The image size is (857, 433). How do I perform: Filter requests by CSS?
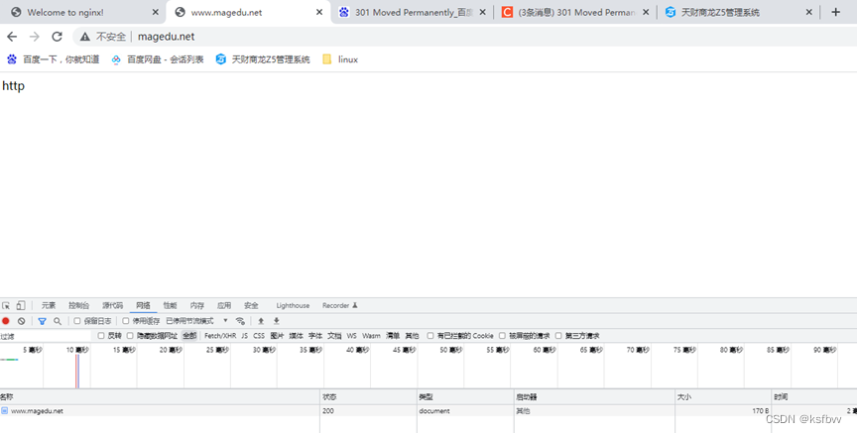coord(259,336)
